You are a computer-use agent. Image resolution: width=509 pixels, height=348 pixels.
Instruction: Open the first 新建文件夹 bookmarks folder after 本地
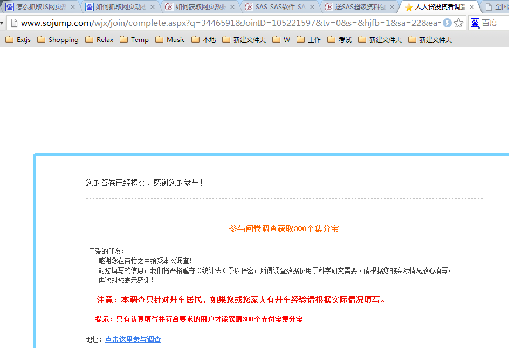tap(244, 39)
